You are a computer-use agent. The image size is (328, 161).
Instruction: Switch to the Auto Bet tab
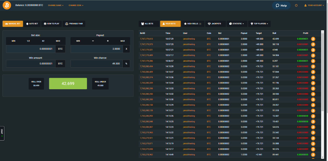[x=32, y=24]
